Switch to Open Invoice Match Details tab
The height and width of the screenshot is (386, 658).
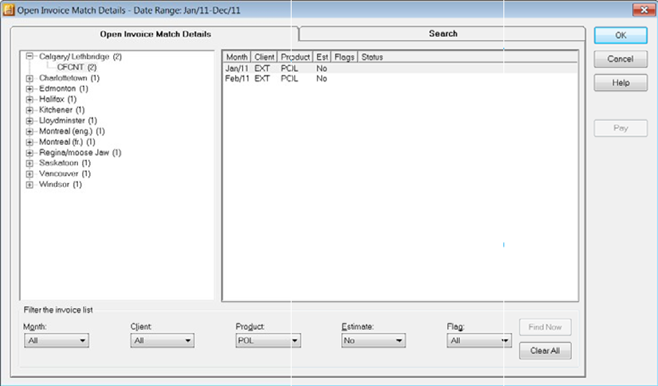coord(155,34)
